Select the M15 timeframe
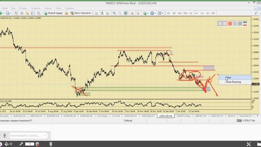261x147 pixels. [x=180, y=13]
